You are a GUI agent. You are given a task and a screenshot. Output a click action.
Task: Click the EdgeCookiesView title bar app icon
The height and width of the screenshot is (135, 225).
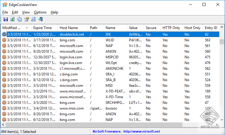coord(5,4)
